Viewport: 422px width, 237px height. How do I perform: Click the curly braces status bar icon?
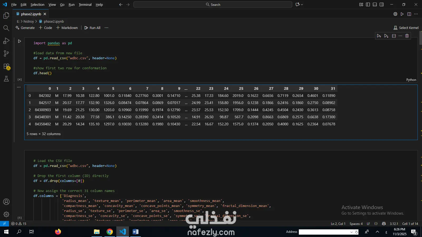pos(376,224)
